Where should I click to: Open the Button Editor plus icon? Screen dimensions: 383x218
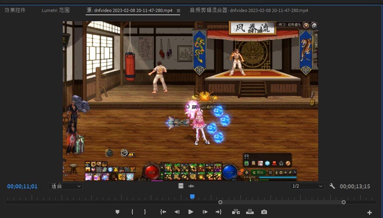click(369, 213)
